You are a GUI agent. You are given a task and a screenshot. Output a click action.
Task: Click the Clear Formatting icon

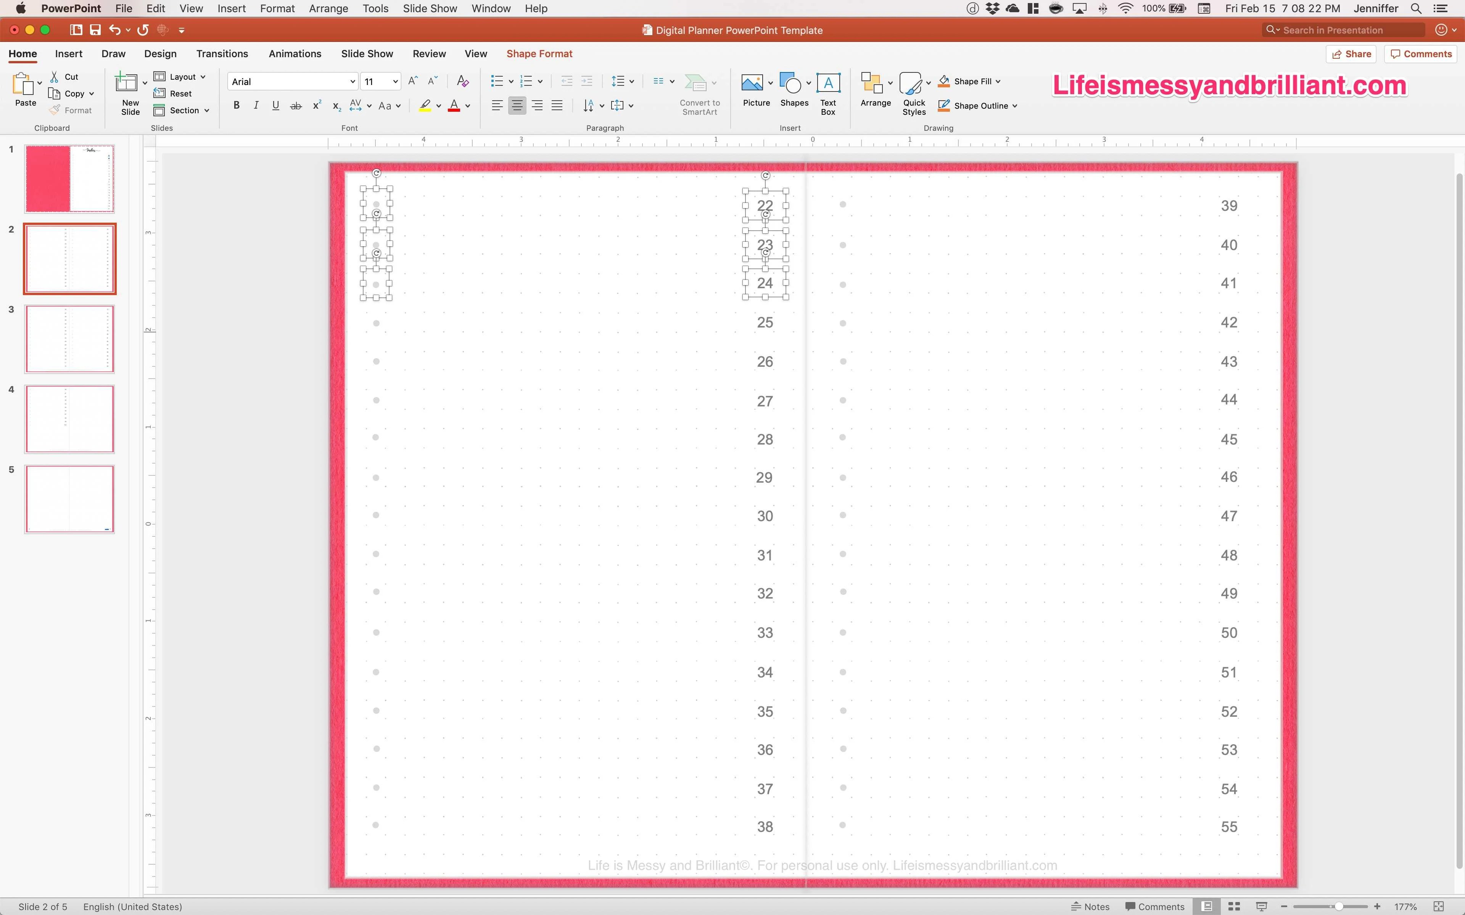tap(462, 81)
